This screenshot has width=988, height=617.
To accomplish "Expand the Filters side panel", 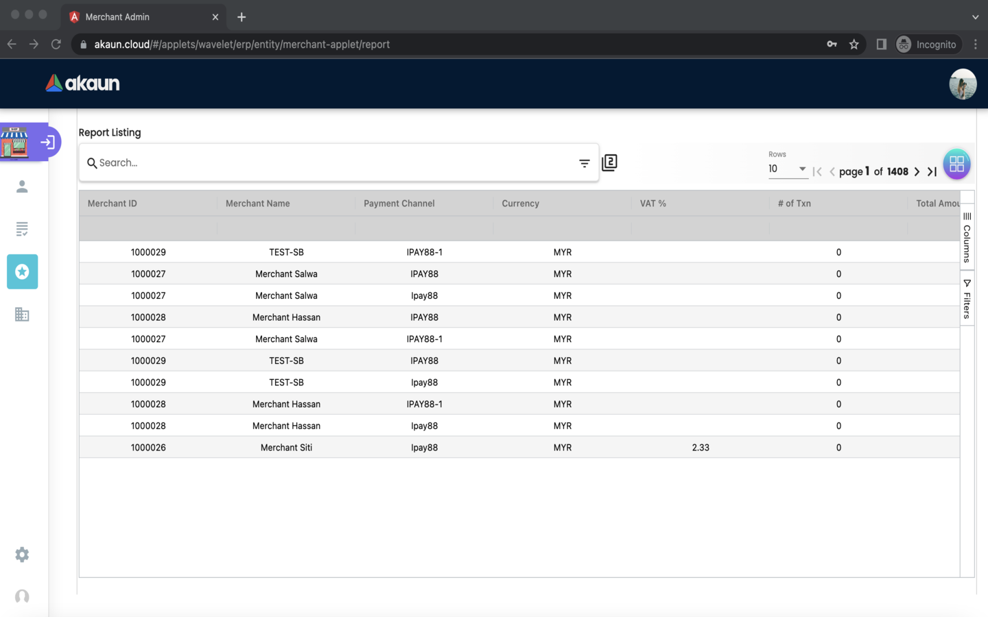I will (x=967, y=299).
